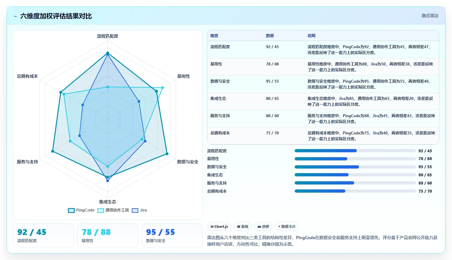This screenshot has width=452, height=260.
Task: Click the 流程匹配度 progress bar
Action: (355, 151)
